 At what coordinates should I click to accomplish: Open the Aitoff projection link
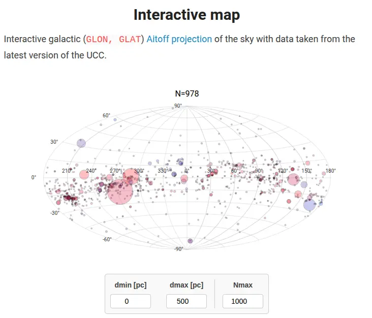[179, 39]
